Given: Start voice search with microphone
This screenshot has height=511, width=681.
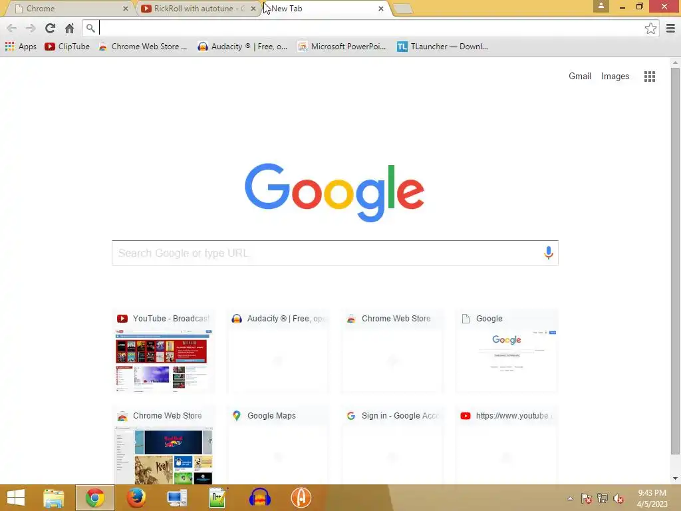Looking at the screenshot, I should pyautogui.click(x=548, y=252).
